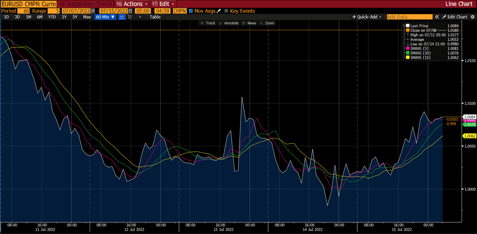Screen dimensions: 477x234
Task: Click the Range value field 5
Action: [x=54, y=11]
